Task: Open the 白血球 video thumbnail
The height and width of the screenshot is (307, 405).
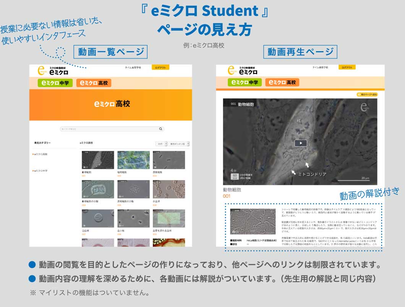Action: click(98, 218)
